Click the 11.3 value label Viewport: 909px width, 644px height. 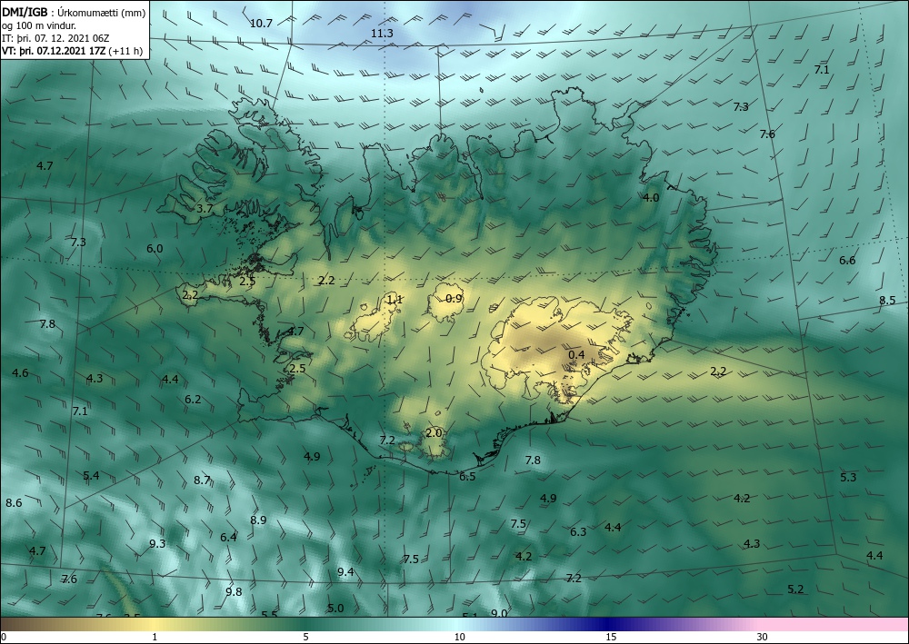click(x=382, y=34)
